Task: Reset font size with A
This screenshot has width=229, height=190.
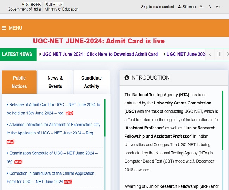Action: point(210,7)
